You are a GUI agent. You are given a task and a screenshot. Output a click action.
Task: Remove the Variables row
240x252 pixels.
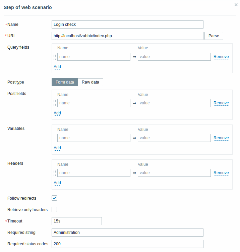221,138
